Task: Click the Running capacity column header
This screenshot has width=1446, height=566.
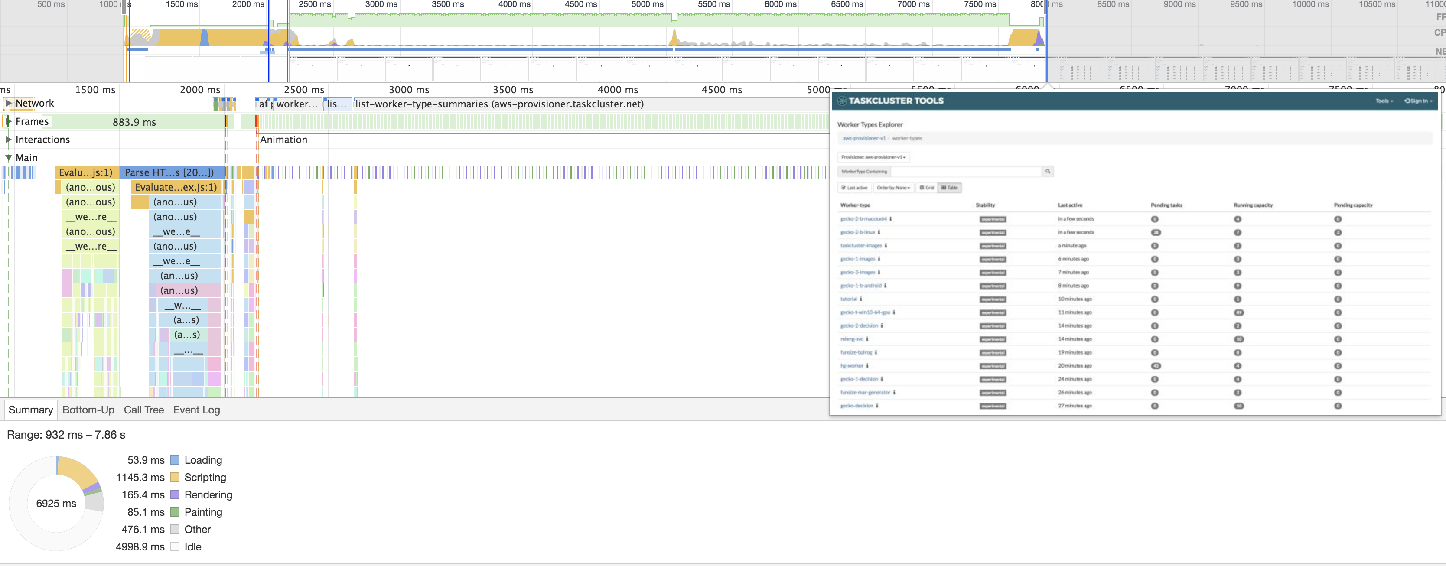Action: [1253, 205]
